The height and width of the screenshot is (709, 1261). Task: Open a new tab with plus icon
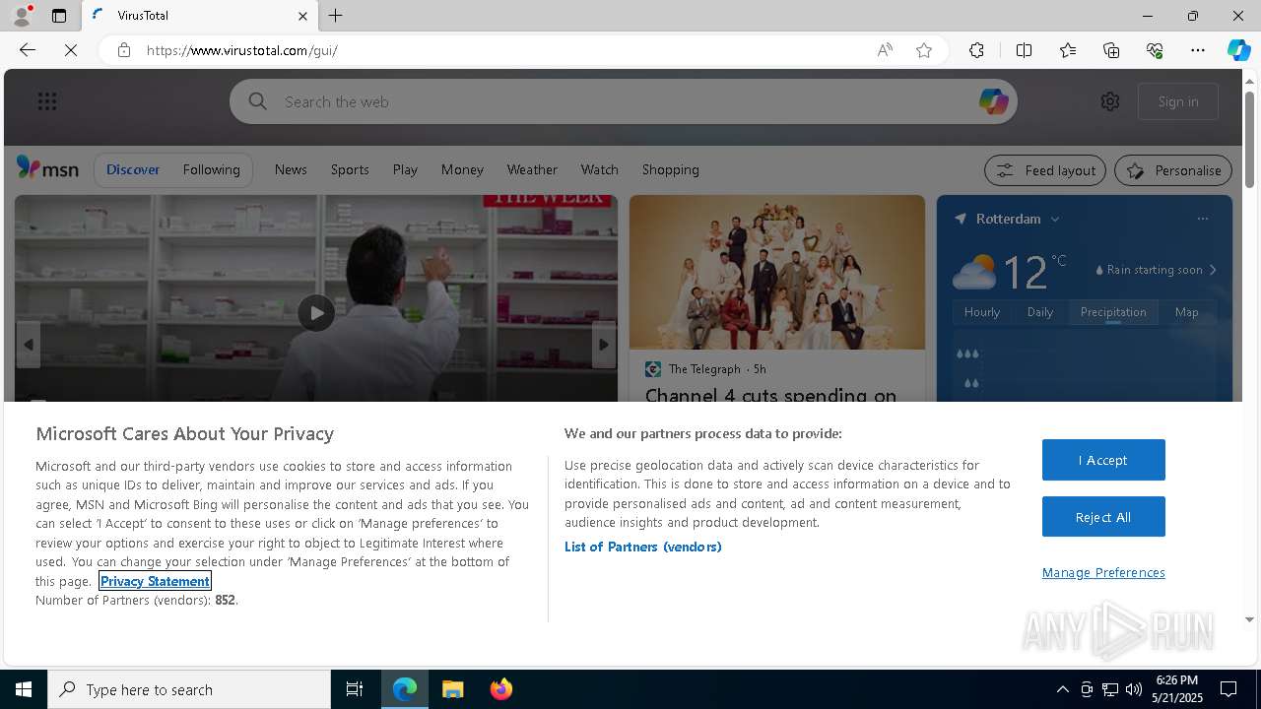coord(336,16)
